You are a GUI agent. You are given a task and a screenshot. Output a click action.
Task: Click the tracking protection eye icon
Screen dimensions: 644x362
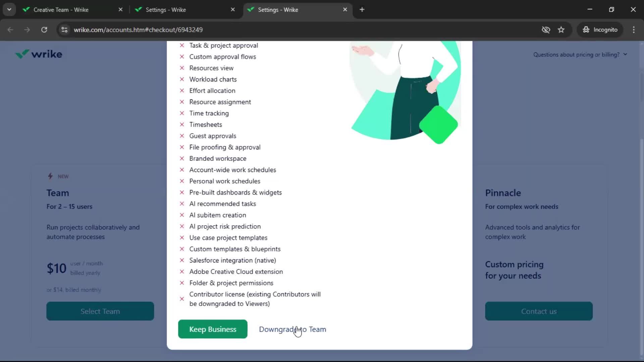tap(546, 29)
